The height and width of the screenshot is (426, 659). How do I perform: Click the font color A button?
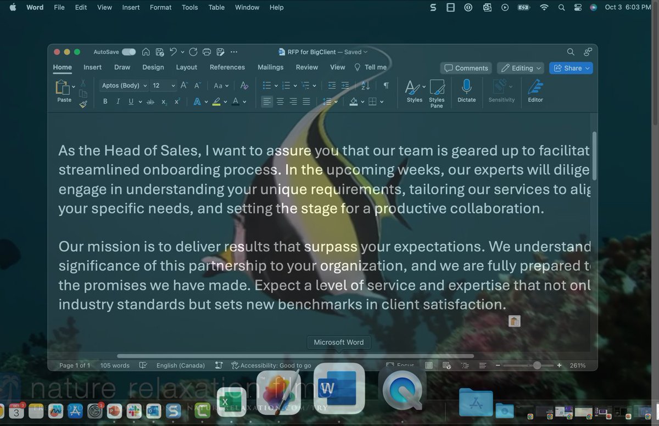[235, 102]
